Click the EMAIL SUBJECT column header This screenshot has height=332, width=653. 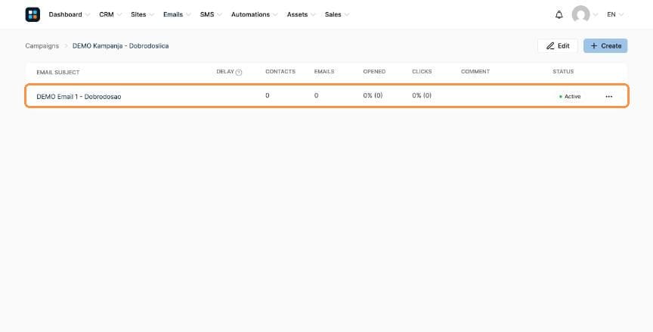pos(58,72)
